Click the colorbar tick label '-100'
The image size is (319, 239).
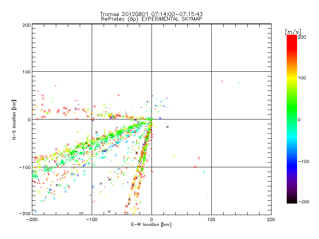click(303, 162)
